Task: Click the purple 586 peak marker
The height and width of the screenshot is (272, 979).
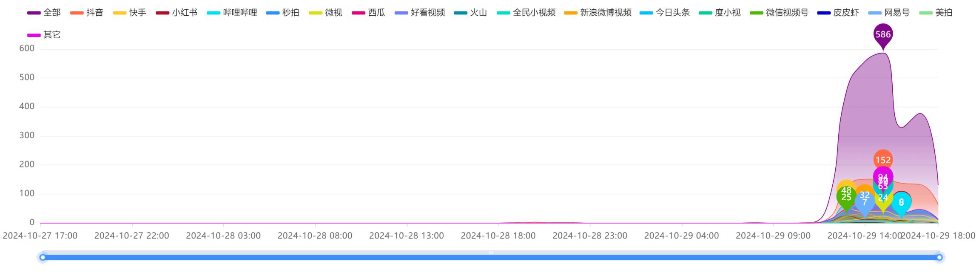Action: (x=883, y=34)
